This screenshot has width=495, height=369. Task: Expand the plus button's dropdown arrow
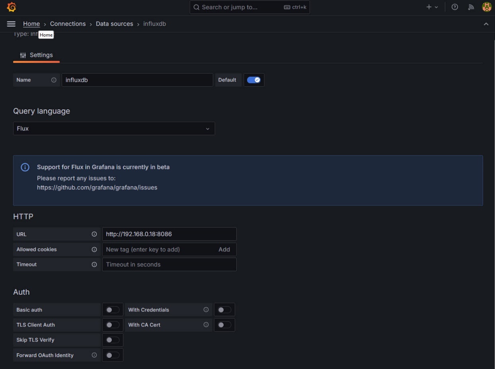tap(437, 7)
